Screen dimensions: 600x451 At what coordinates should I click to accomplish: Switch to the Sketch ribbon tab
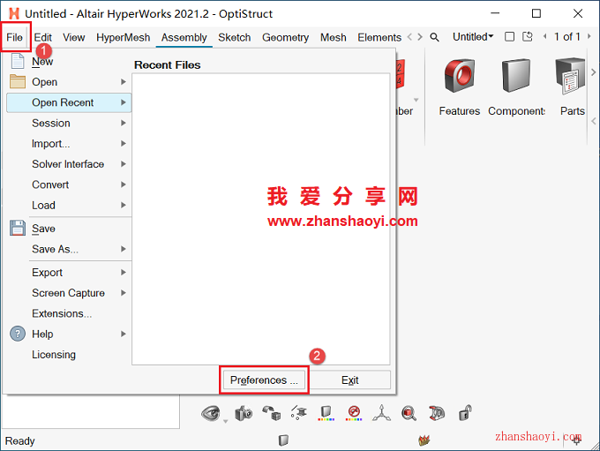(x=235, y=37)
